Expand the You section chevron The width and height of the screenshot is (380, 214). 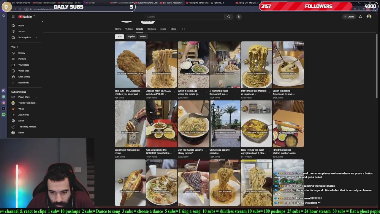coord(18,47)
